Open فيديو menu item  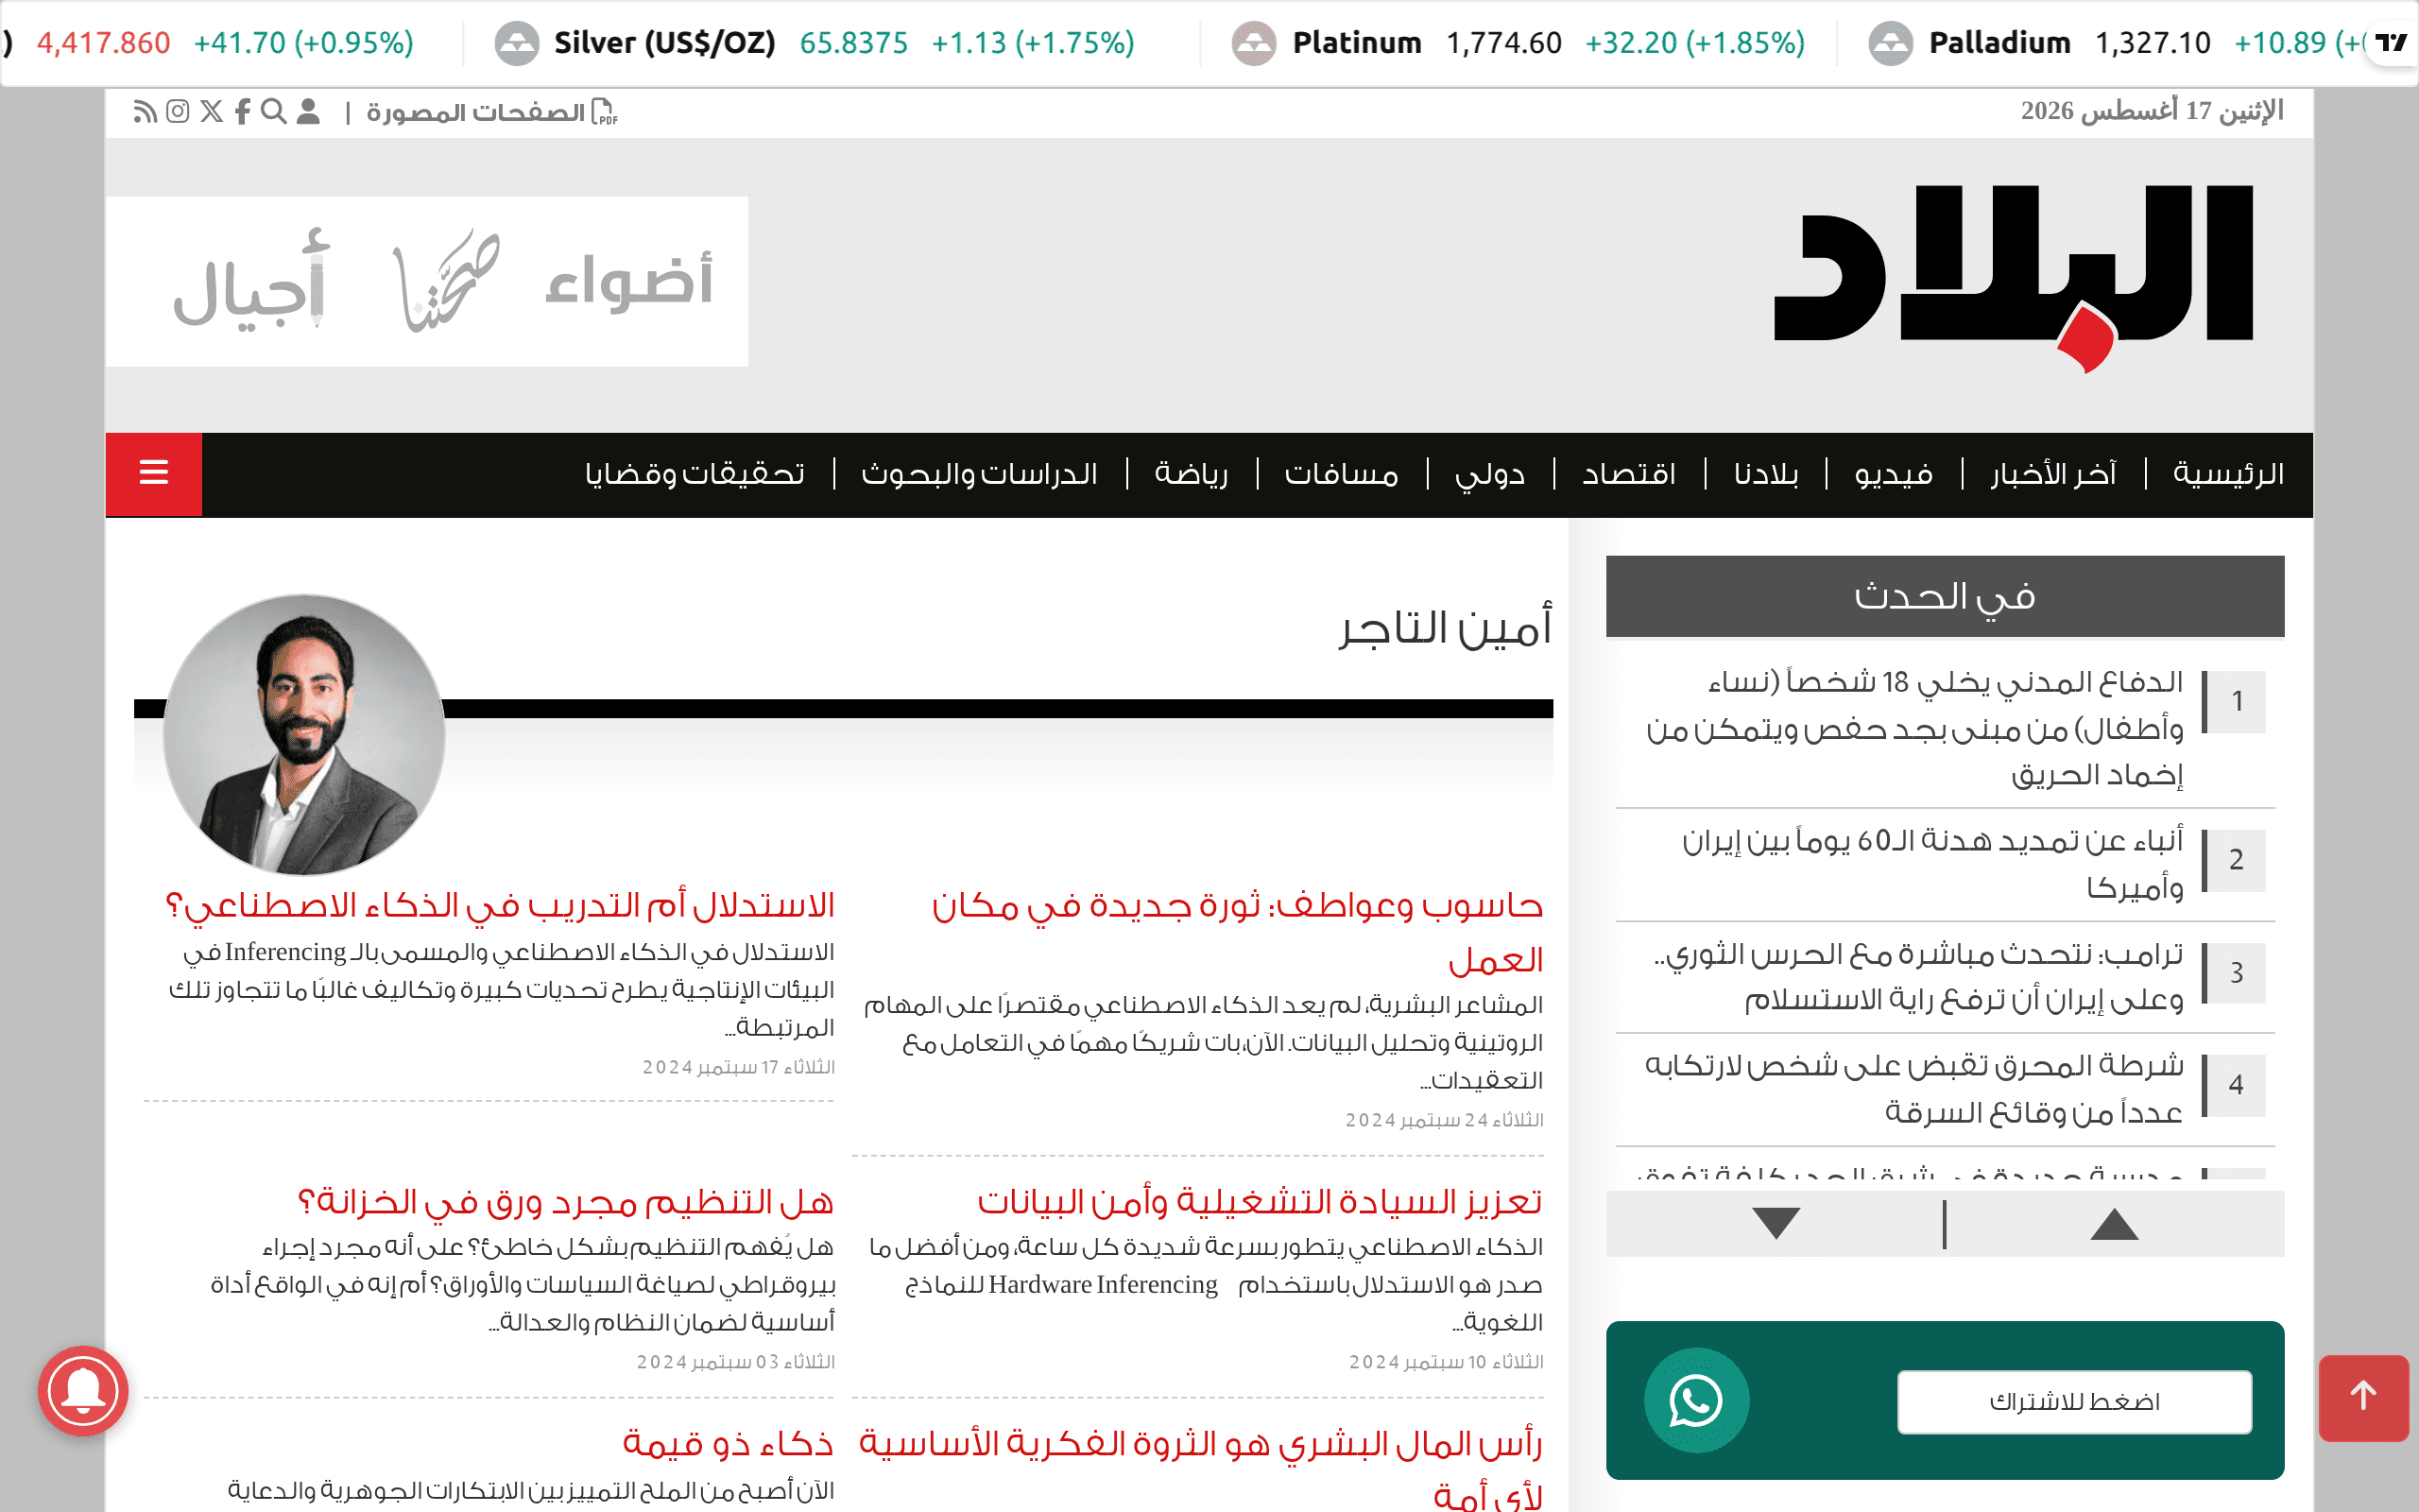[1894, 474]
